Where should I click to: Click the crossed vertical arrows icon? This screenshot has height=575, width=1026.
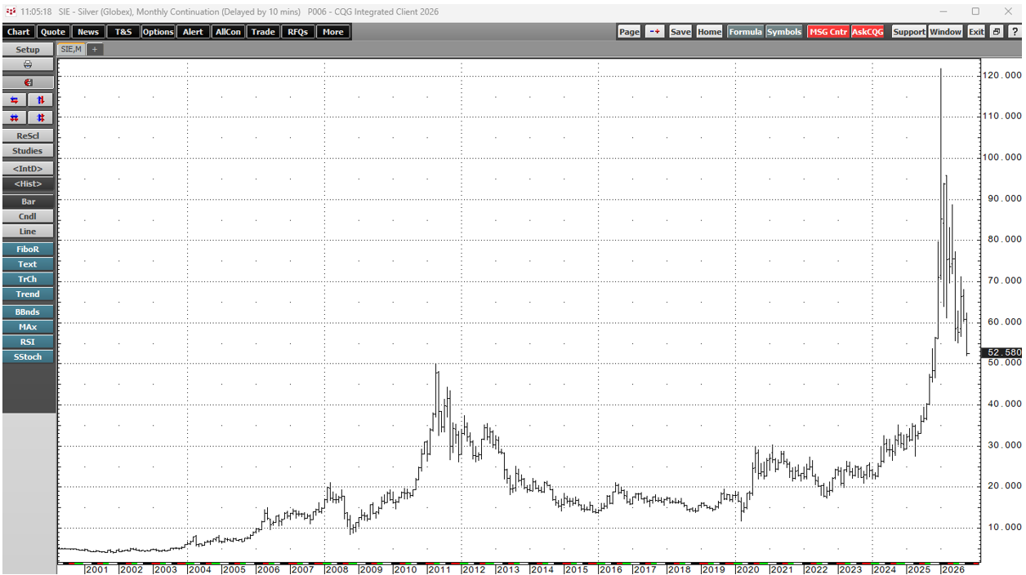[41, 117]
